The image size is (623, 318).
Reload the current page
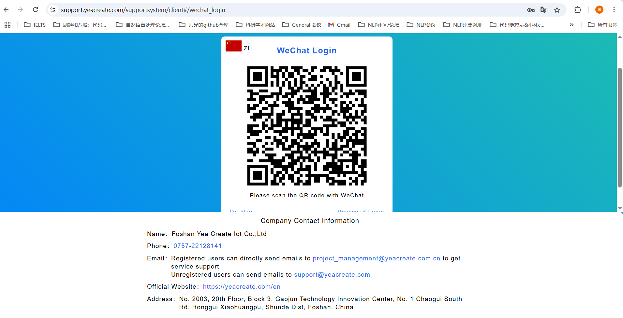[x=35, y=10]
